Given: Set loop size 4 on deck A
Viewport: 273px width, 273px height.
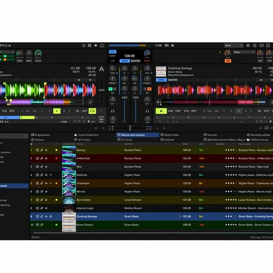Looking at the screenshot, I should (56, 111).
